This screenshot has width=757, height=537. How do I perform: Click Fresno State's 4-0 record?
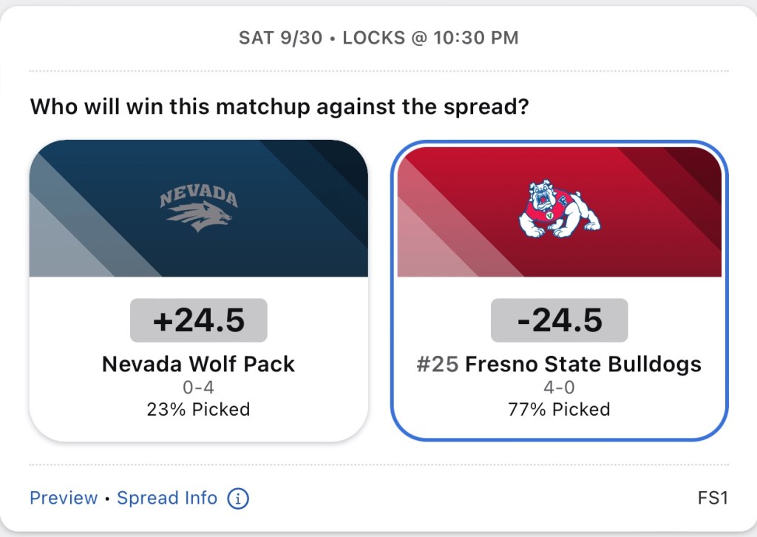pyautogui.click(x=559, y=388)
